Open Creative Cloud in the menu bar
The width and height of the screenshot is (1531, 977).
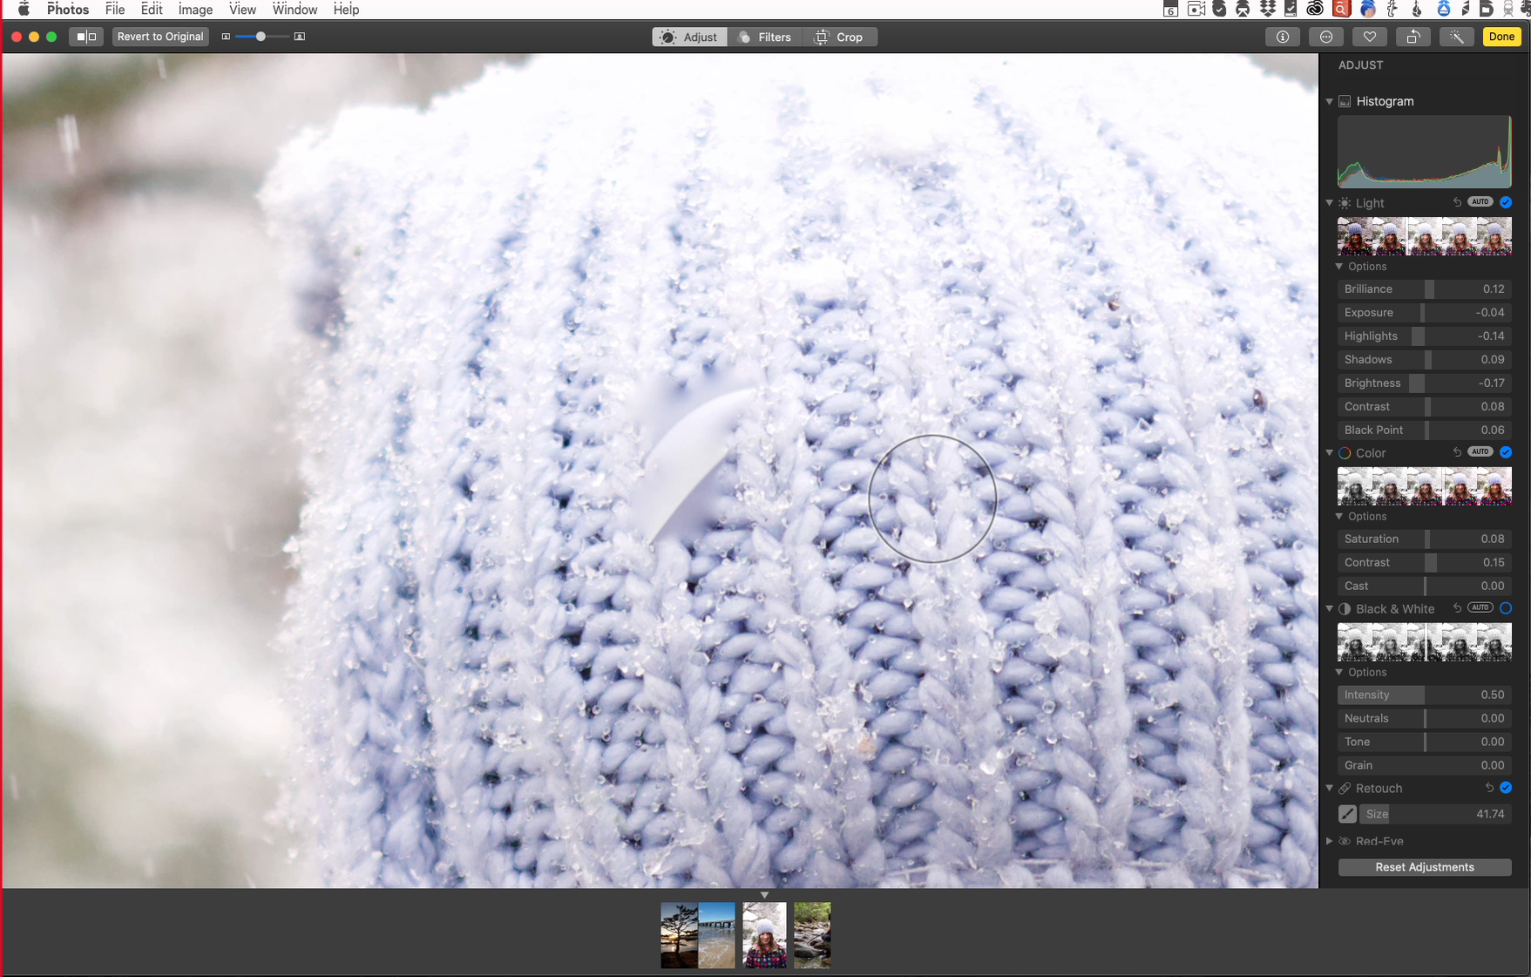pos(1314,9)
